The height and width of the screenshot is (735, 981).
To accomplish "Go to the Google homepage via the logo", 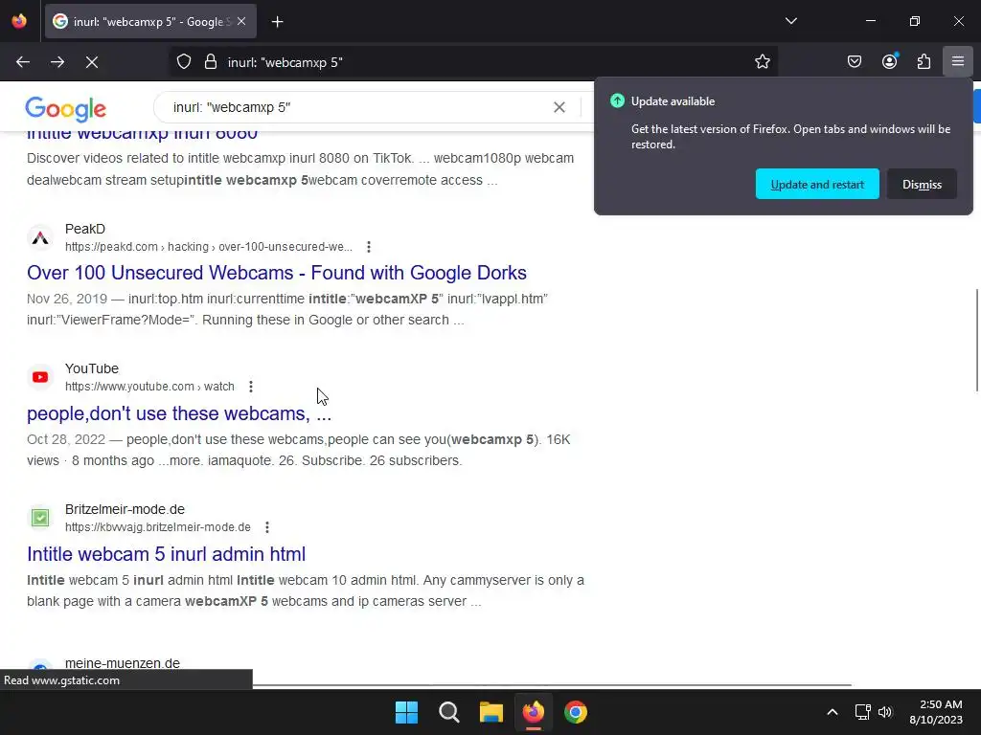I will click(66, 108).
